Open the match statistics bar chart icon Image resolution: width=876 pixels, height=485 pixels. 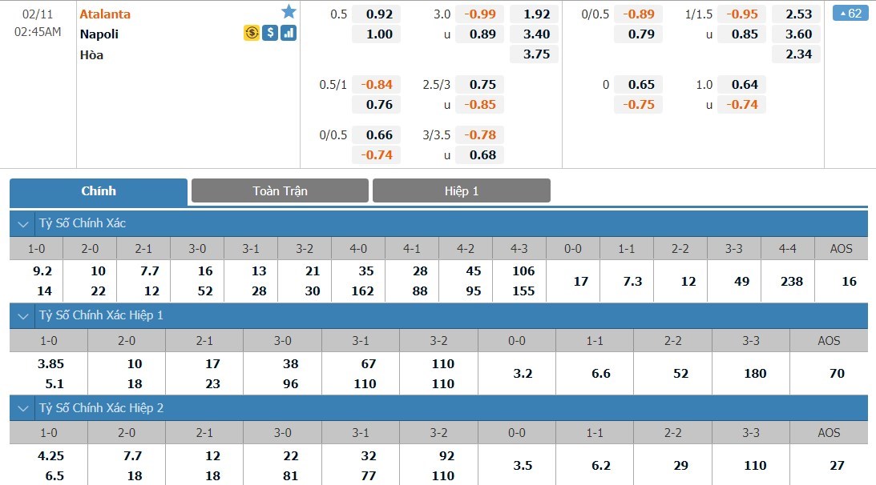click(x=289, y=34)
